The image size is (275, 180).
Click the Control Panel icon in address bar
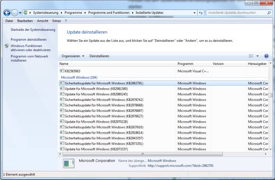coord(26,12)
